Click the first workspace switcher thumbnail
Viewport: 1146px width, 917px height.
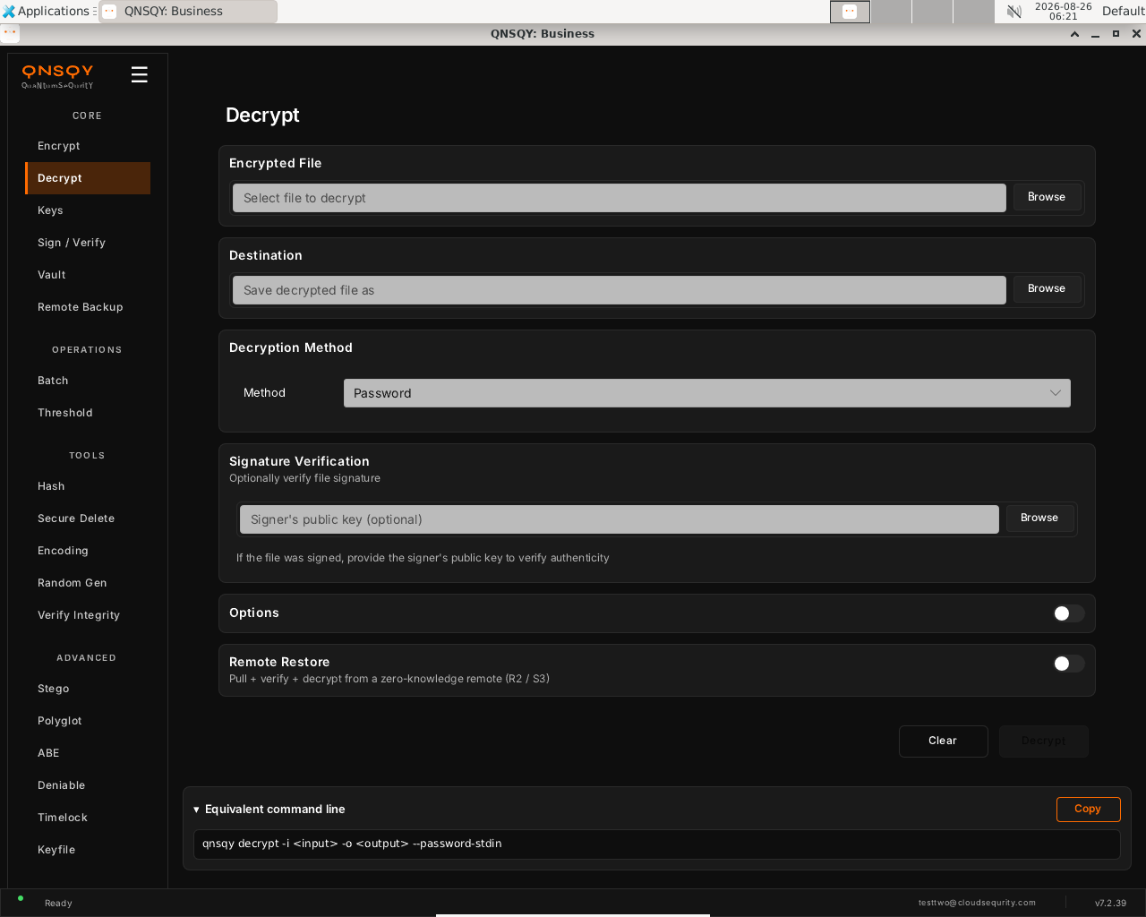click(x=850, y=12)
